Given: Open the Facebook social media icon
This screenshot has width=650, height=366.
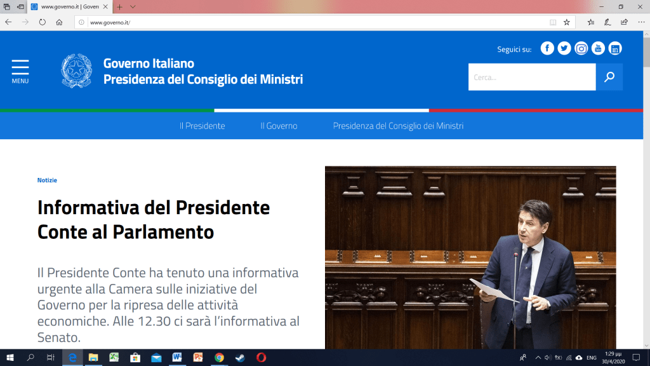Looking at the screenshot, I should pos(547,48).
